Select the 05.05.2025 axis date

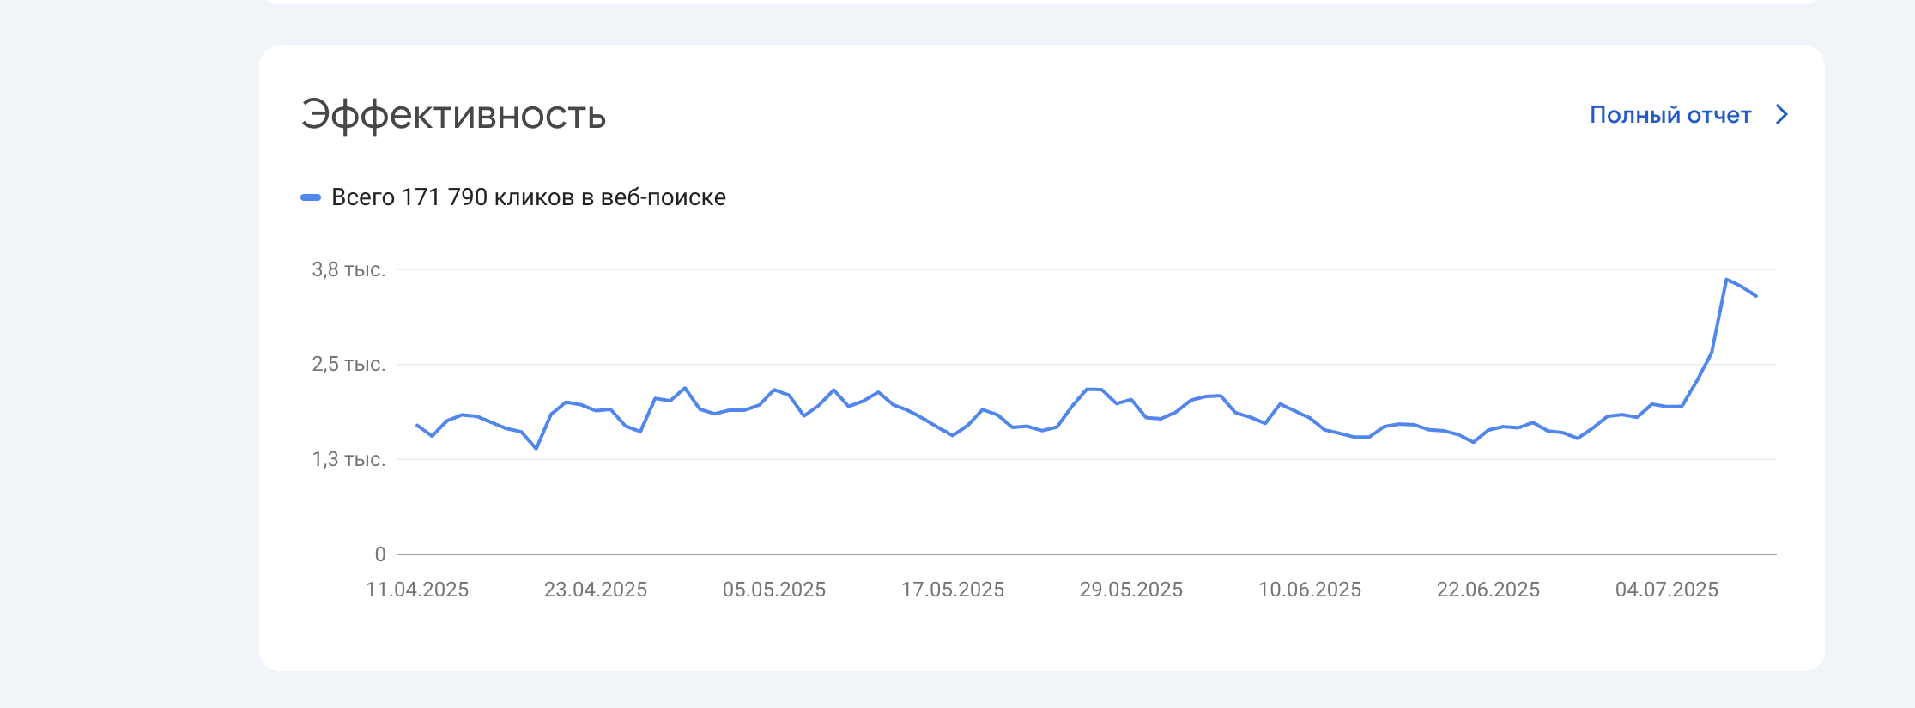pos(774,590)
